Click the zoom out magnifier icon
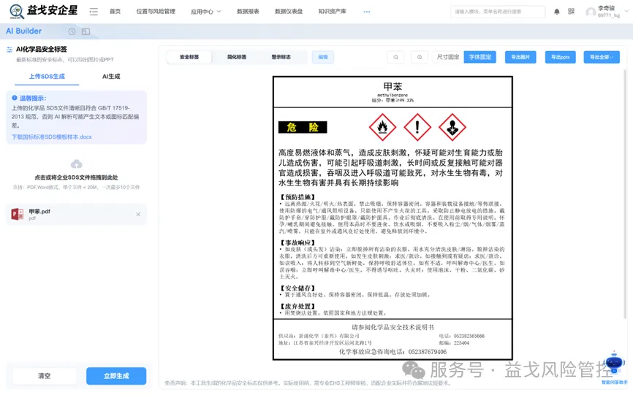Viewport: 633px width, 395px height. coord(395,57)
